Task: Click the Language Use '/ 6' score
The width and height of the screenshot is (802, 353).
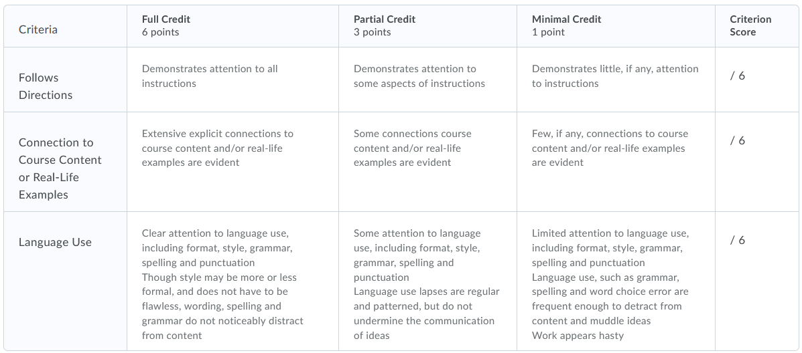Action: [737, 240]
